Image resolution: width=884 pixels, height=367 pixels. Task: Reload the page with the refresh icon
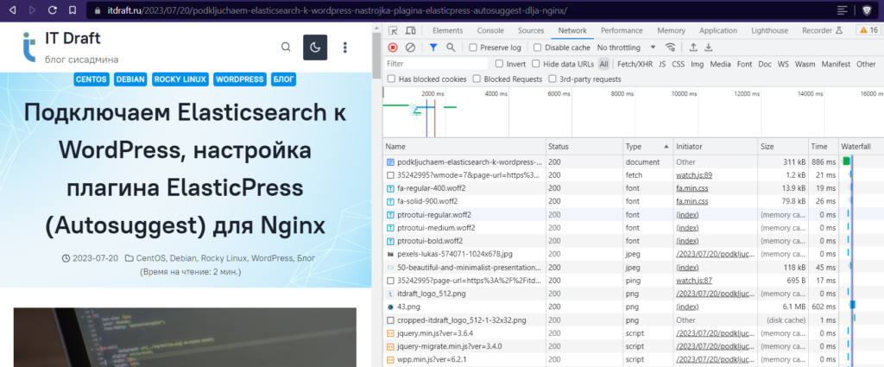click(52, 10)
